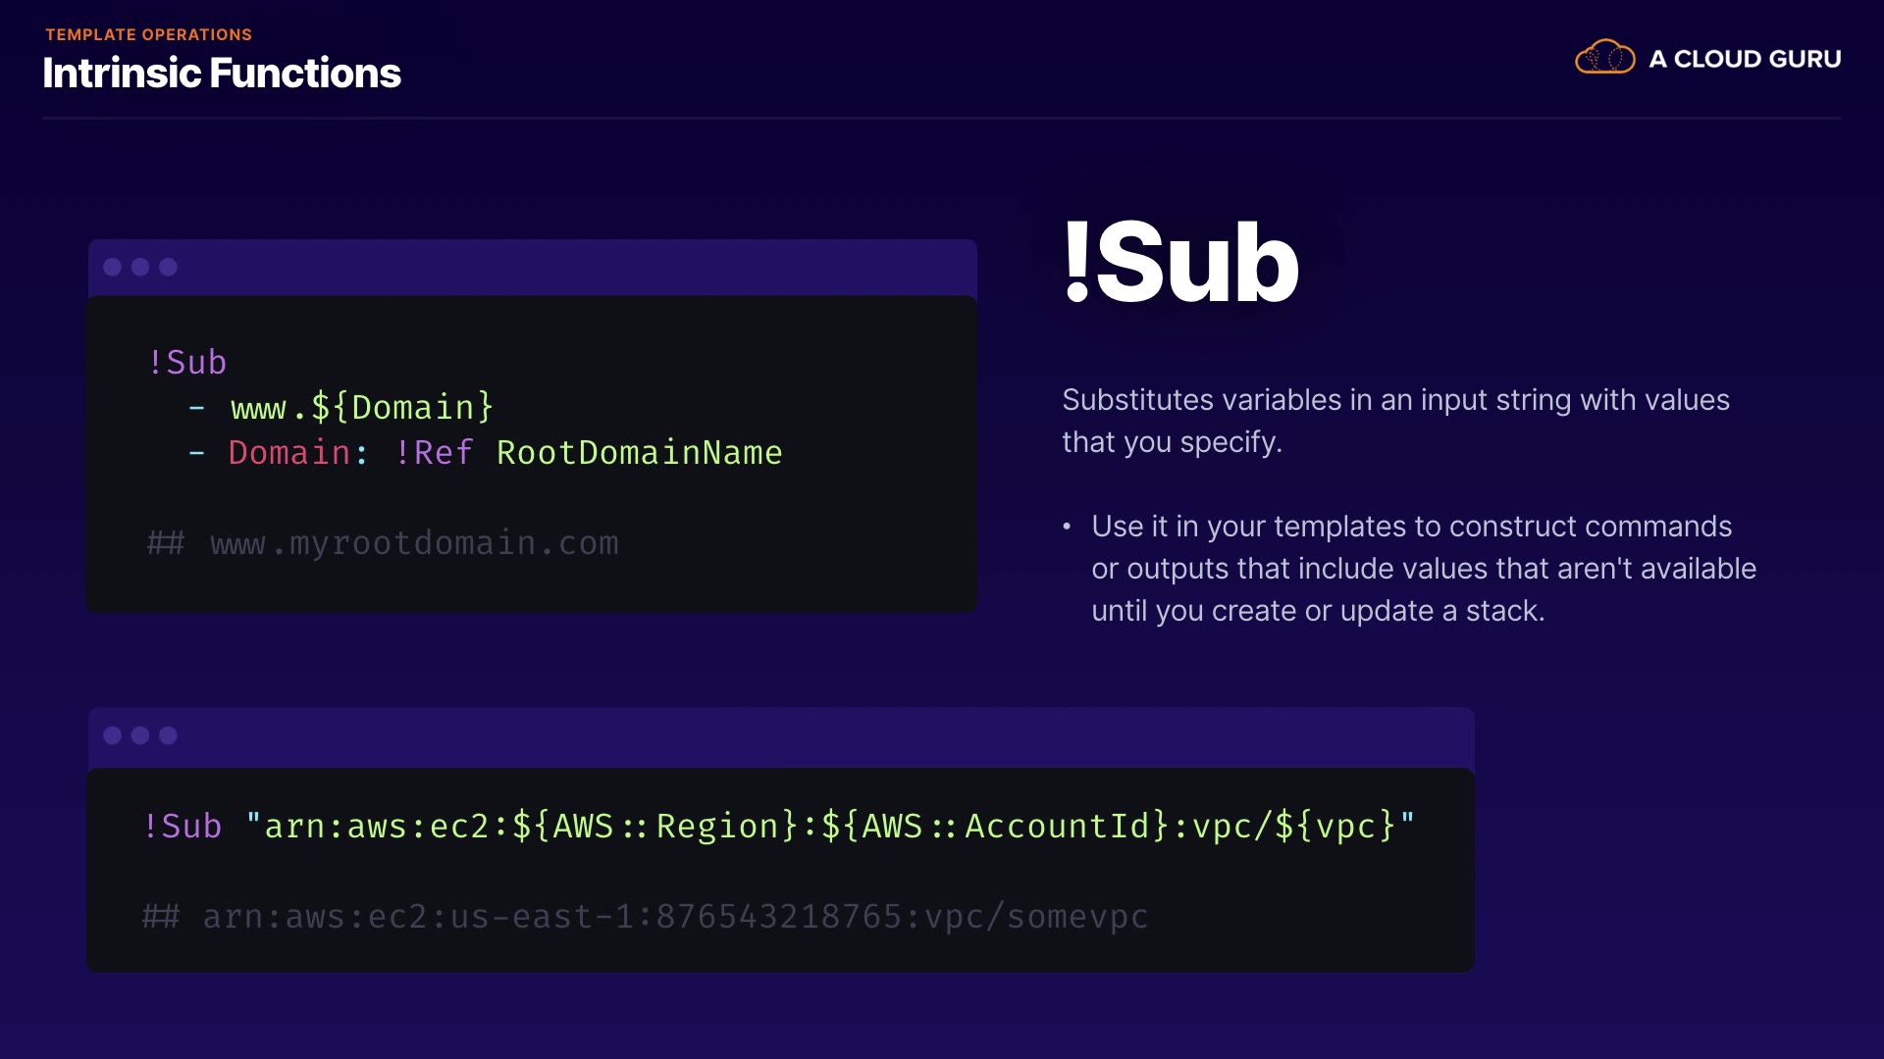Click the 'TEMPLATE OPERATIONS' section label
The width and height of the screenshot is (1884, 1059).
[x=148, y=34]
